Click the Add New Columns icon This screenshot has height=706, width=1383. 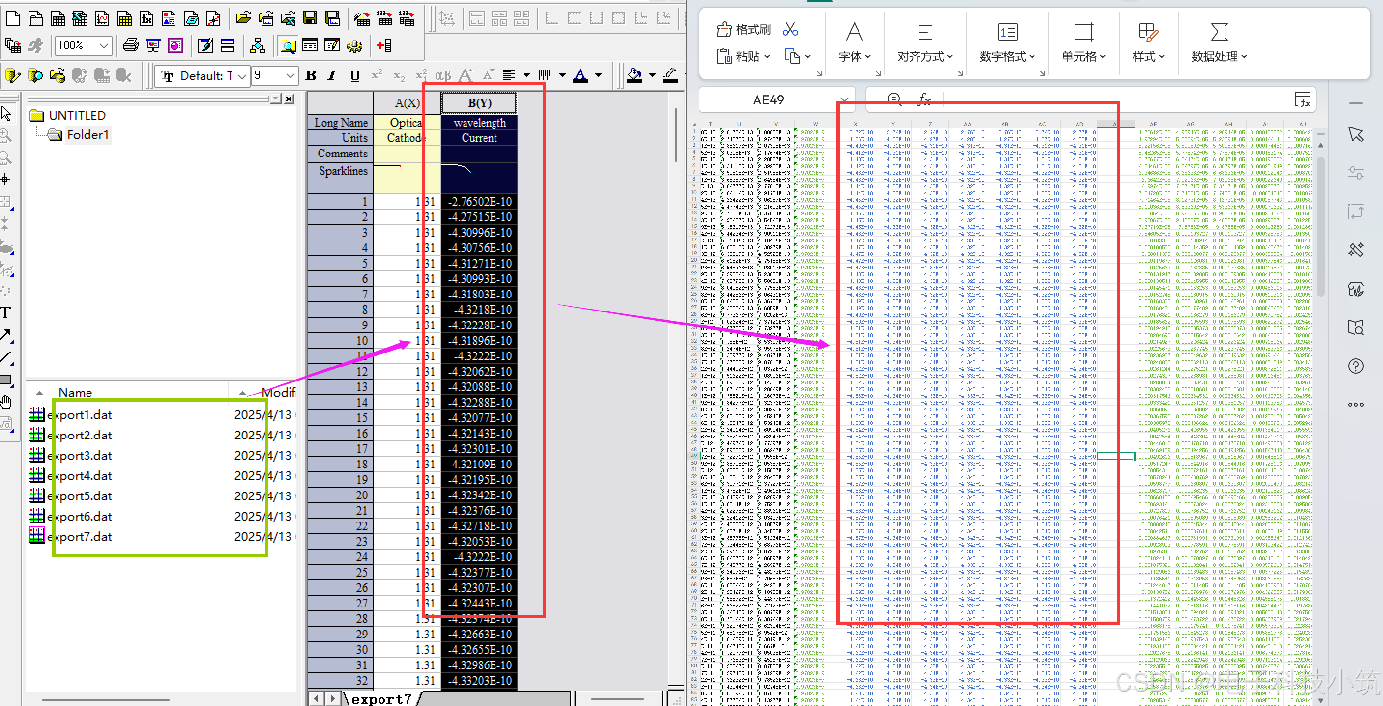384,45
